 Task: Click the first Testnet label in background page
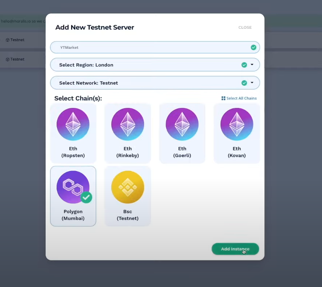tap(17, 40)
